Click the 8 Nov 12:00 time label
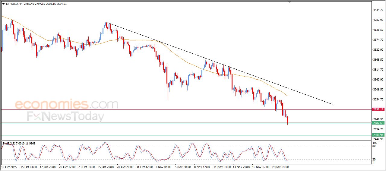The image size is (386, 171). coord(201,166)
